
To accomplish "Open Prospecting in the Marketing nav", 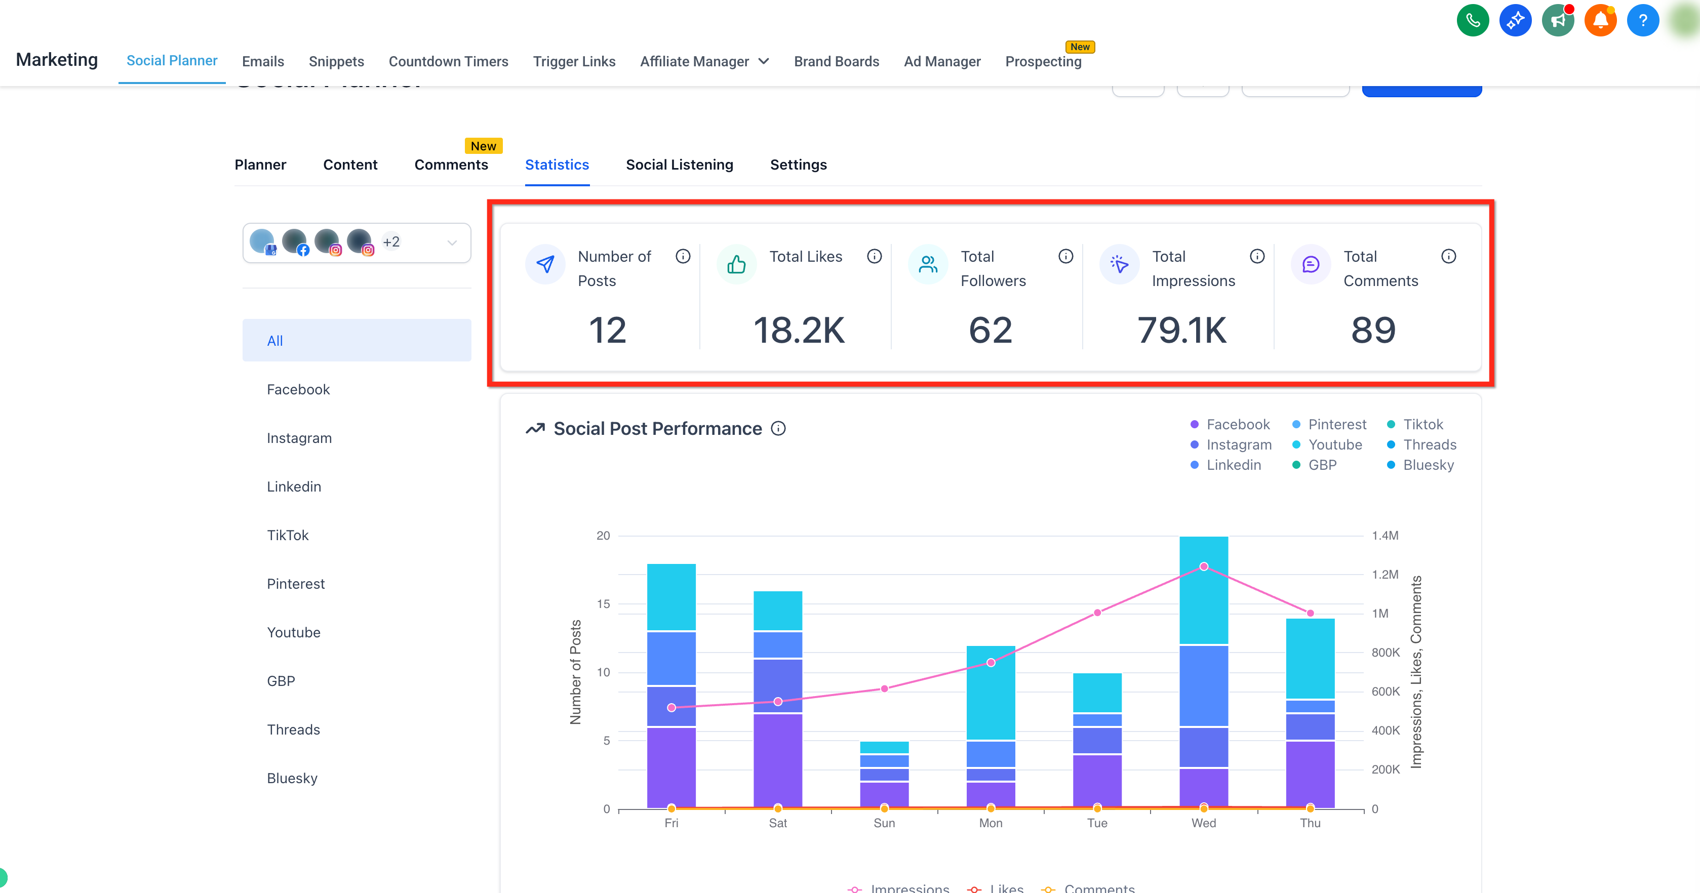I will pos(1043,61).
